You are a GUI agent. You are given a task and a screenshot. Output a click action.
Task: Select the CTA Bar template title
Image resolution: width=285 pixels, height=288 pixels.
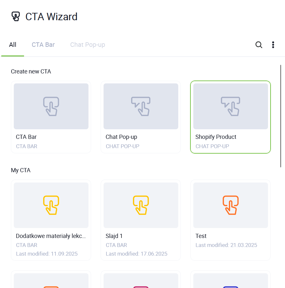(x=26, y=137)
